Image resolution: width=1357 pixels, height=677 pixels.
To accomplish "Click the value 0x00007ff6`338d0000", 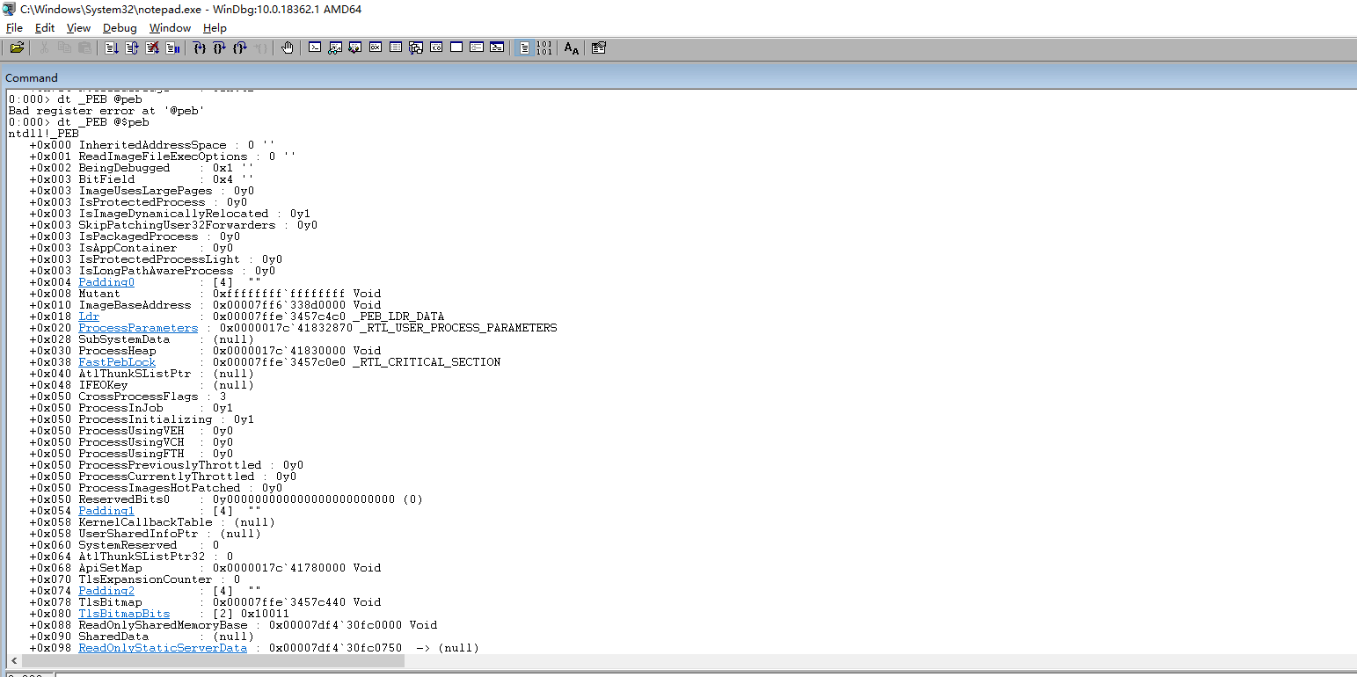I will (x=279, y=305).
